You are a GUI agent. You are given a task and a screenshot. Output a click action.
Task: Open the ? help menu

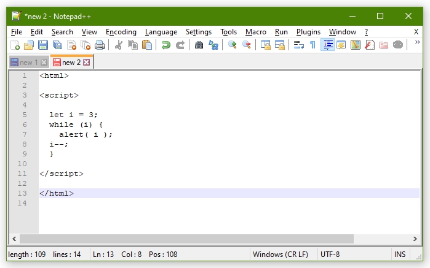tap(366, 32)
